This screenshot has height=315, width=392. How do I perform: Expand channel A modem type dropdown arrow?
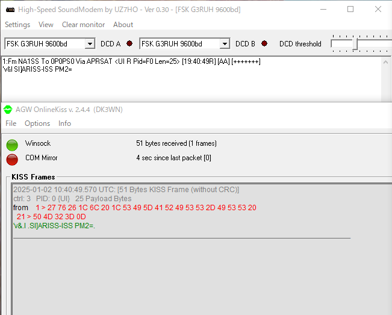click(90, 44)
